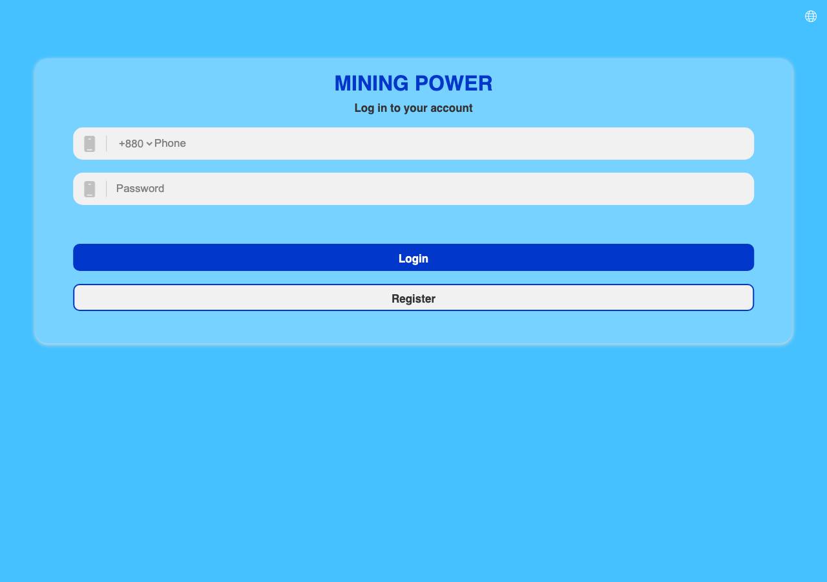Click the MINING POWER title
The width and height of the screenshot is (827, 582).
point(413,83)
